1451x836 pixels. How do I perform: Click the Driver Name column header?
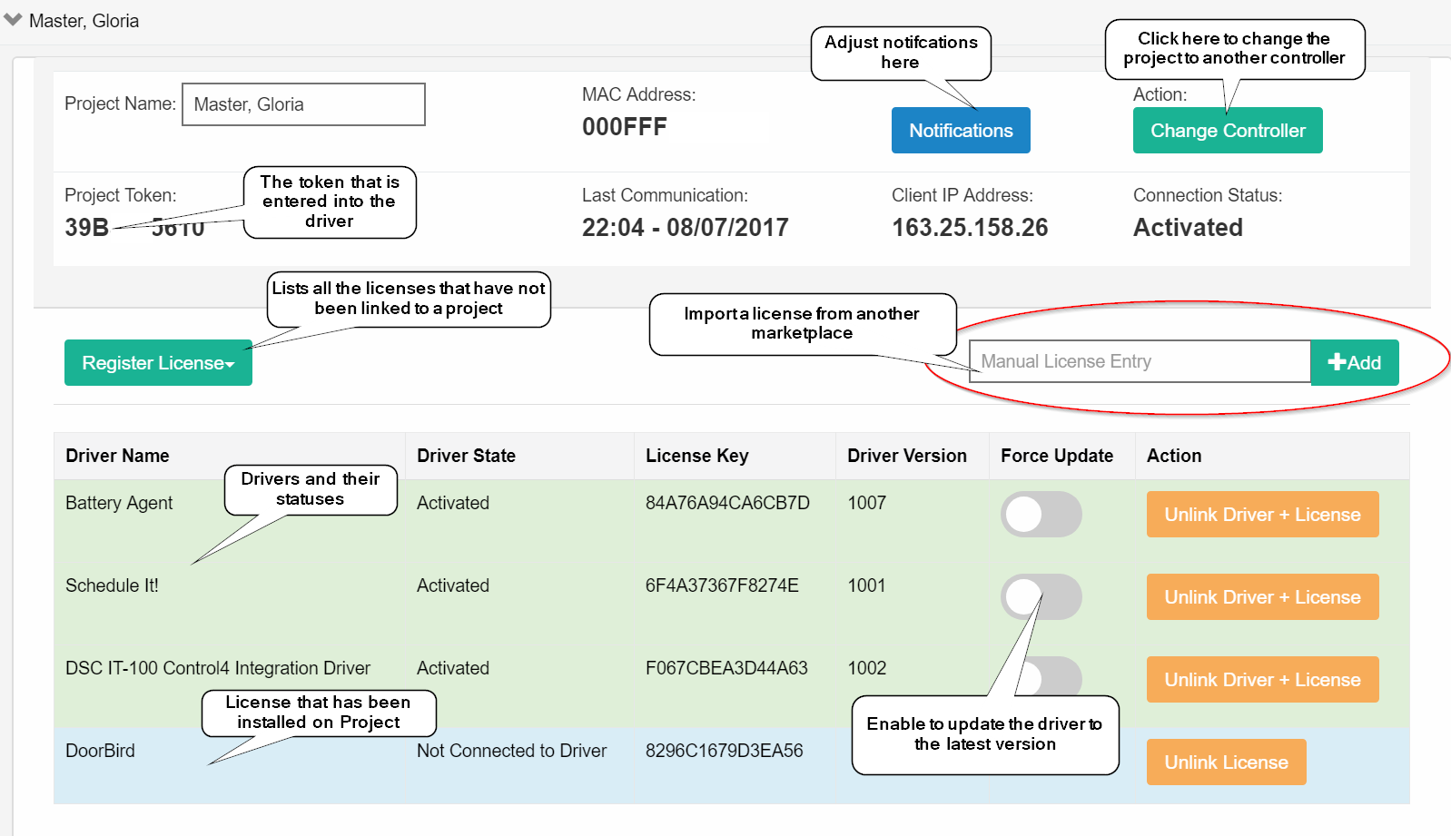pyautogui.click(x=117, y=456)
